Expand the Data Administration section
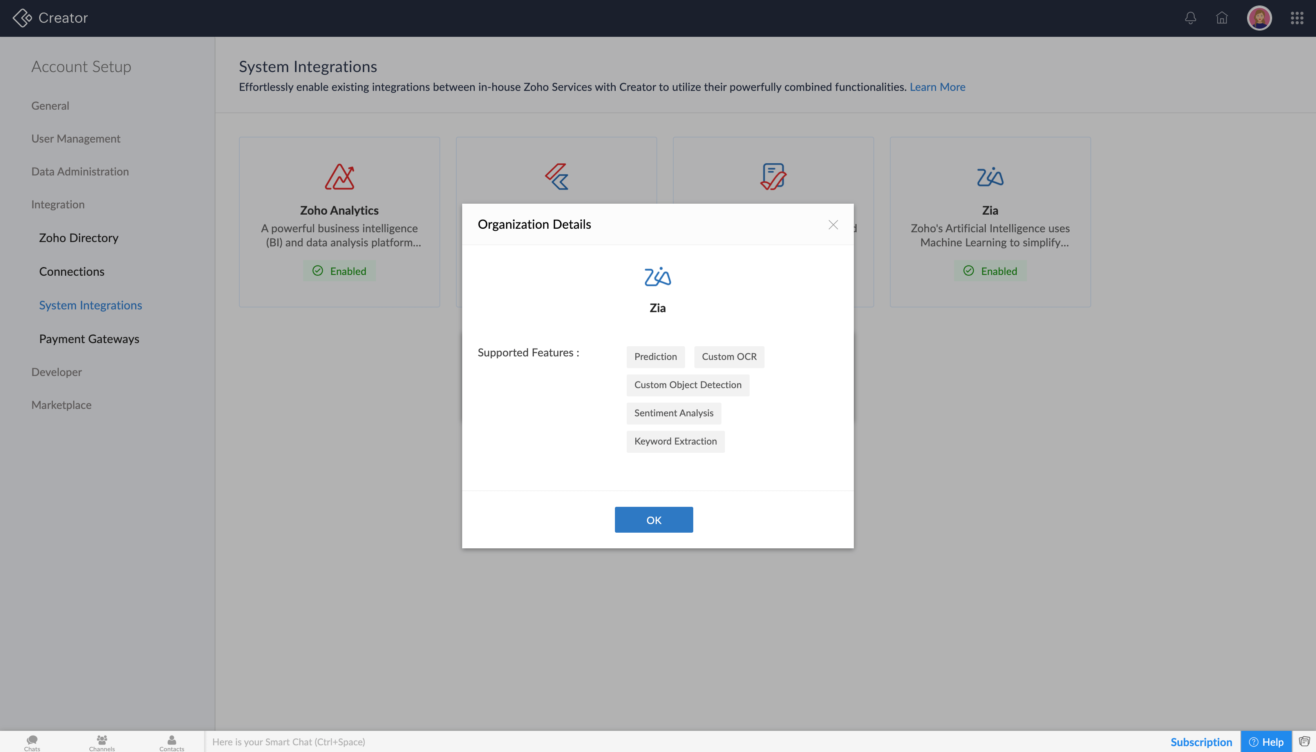The width and height of the screenshot is (1316, 752). coord(80,172)
